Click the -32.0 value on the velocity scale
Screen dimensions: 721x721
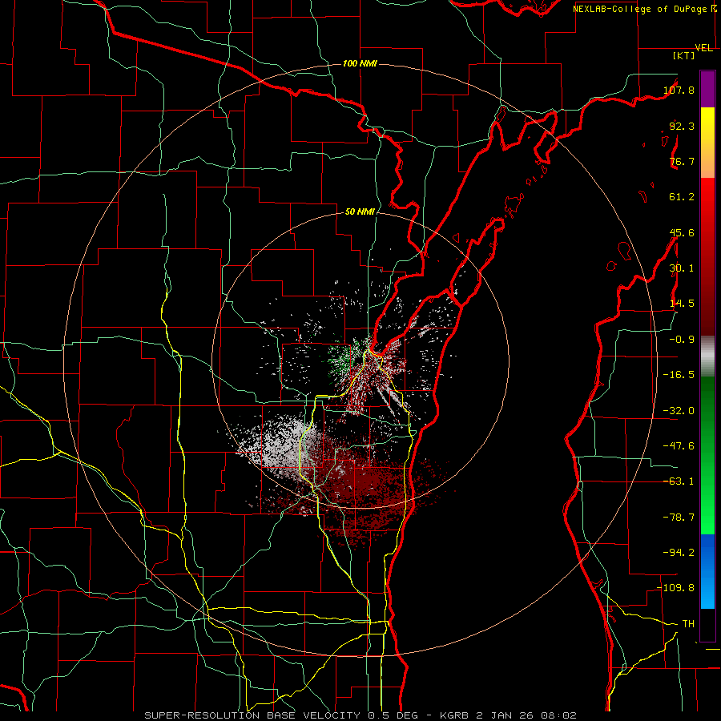click(679, 411)
